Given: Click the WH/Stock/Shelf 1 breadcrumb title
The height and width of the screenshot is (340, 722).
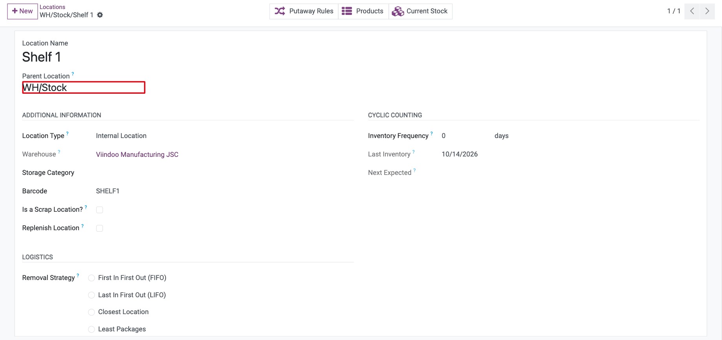Looking at the screenshot, I should [66, 15].
